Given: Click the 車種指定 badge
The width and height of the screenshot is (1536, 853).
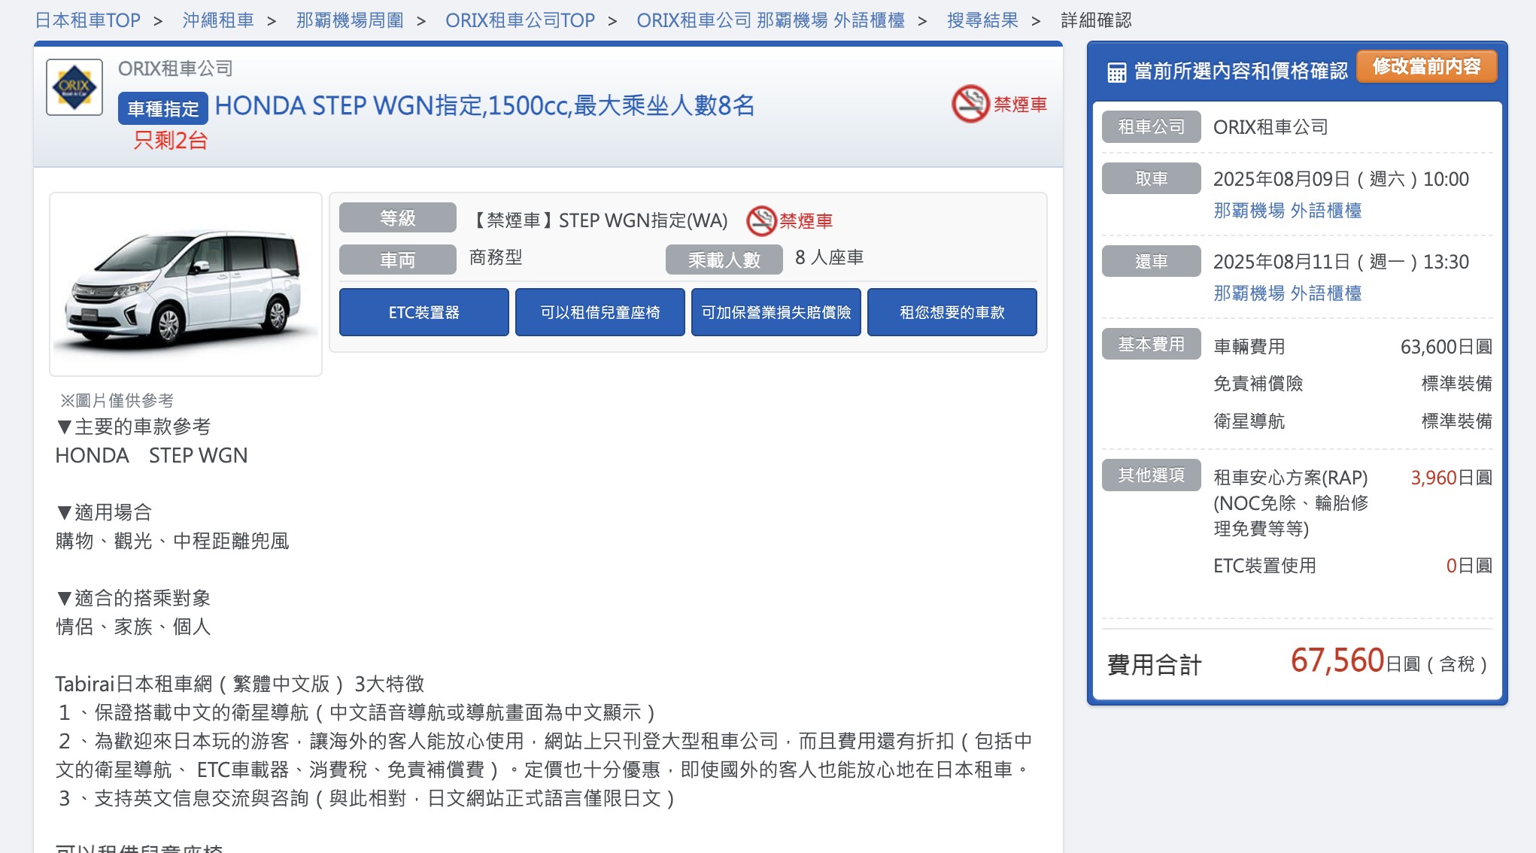Looking at the screenshot, I should [x=163, y=109].
